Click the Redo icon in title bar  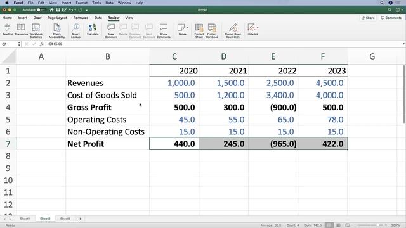[81, 10]
